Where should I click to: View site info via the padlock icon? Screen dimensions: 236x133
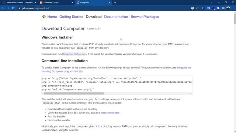tap(19, 8)
